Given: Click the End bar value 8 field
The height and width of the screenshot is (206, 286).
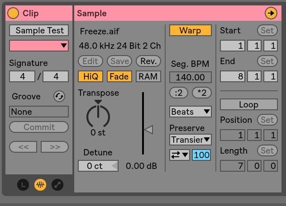Looking at the screenshot, I should [233, 76].
